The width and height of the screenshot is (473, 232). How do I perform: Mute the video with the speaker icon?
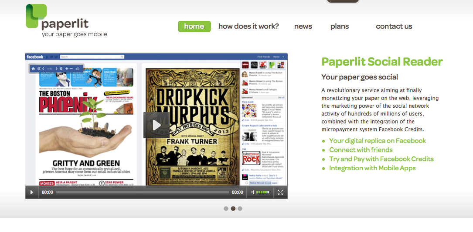(x=252, y=192)
